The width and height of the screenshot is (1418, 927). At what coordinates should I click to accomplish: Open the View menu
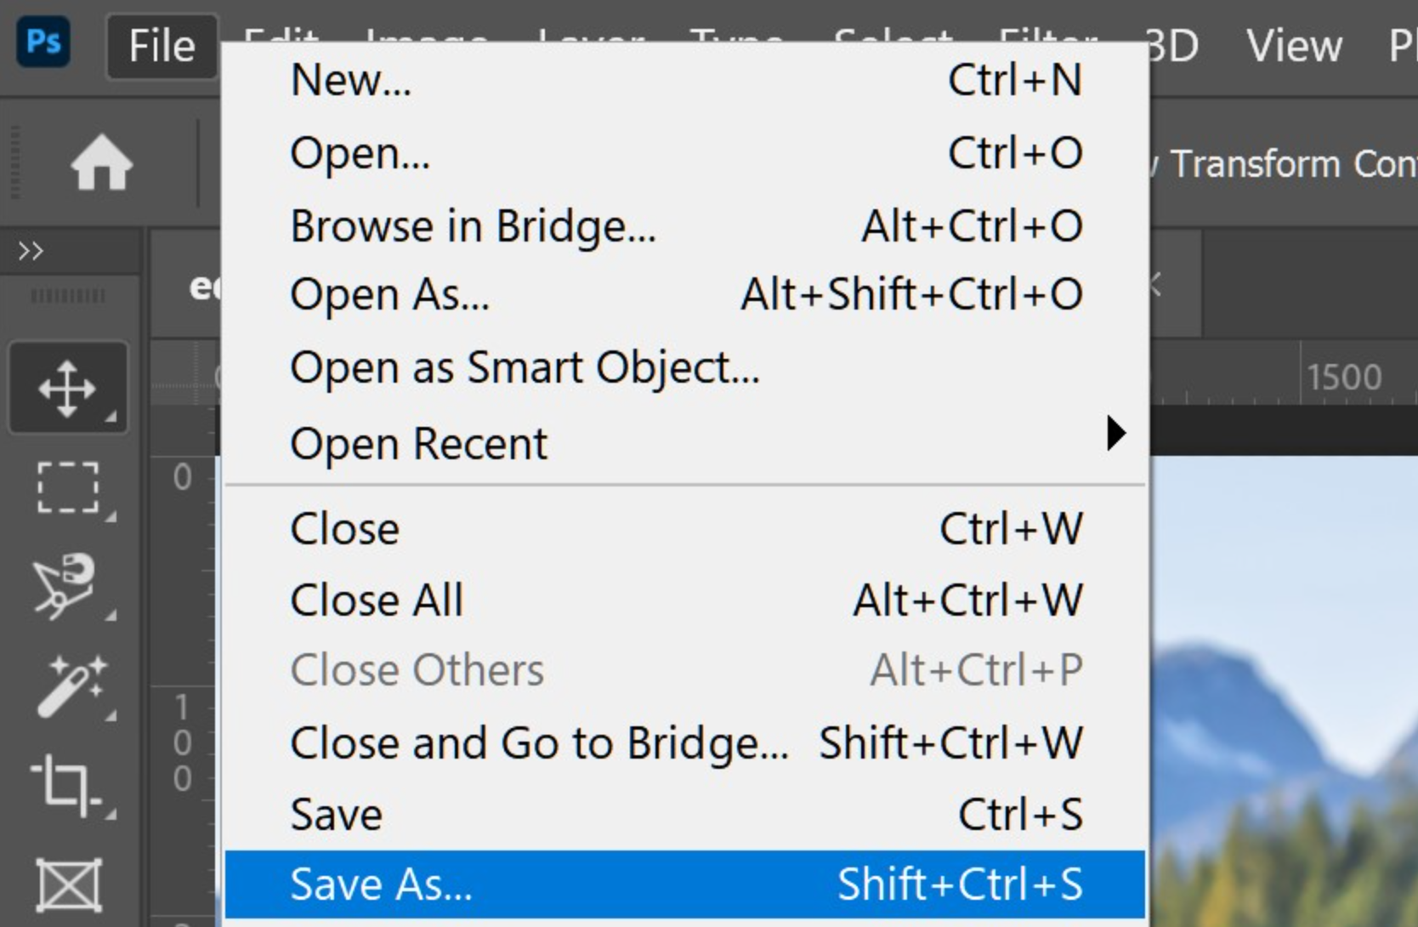(1294, 46)
